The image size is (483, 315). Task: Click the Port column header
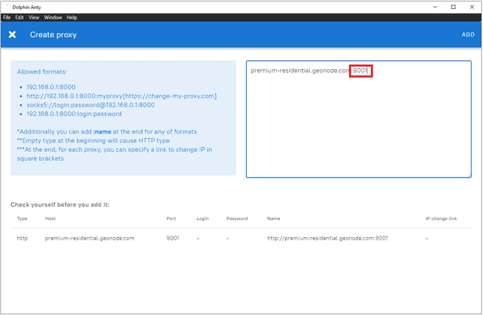(171, 218)
